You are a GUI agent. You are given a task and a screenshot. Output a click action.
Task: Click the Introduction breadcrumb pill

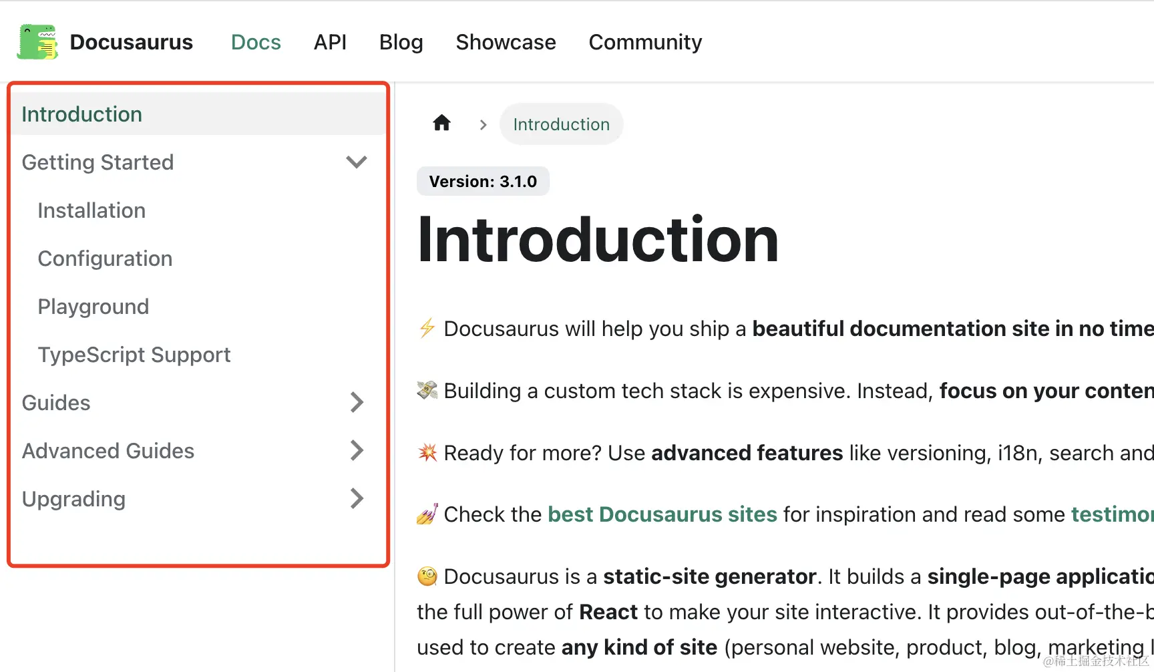pos(561,124)
